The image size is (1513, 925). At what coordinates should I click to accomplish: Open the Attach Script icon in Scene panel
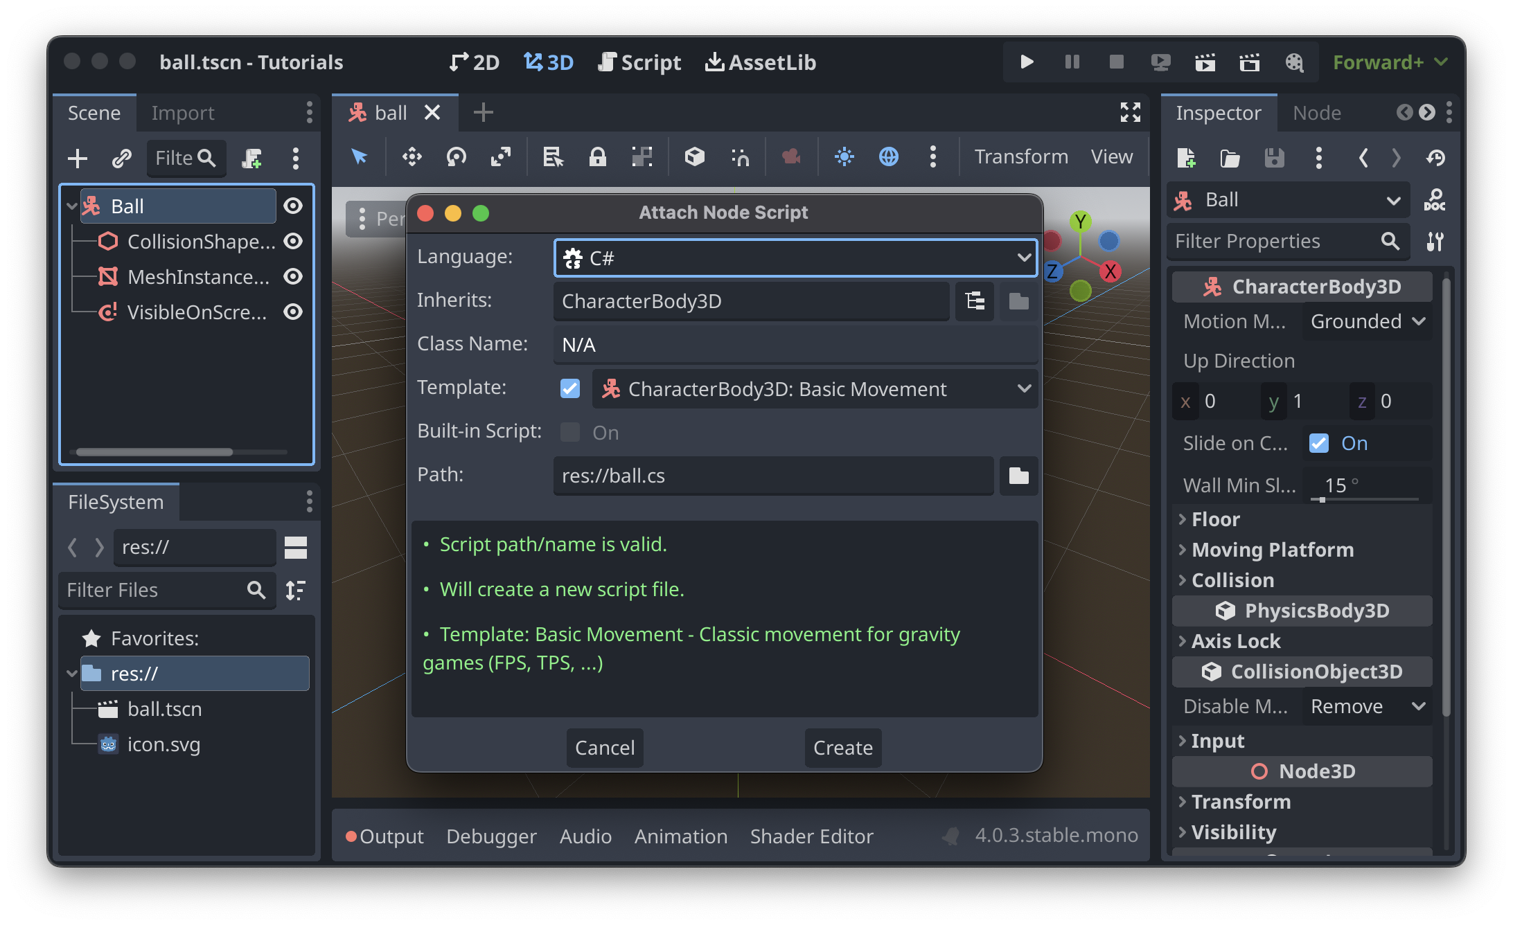coord(252,158)
